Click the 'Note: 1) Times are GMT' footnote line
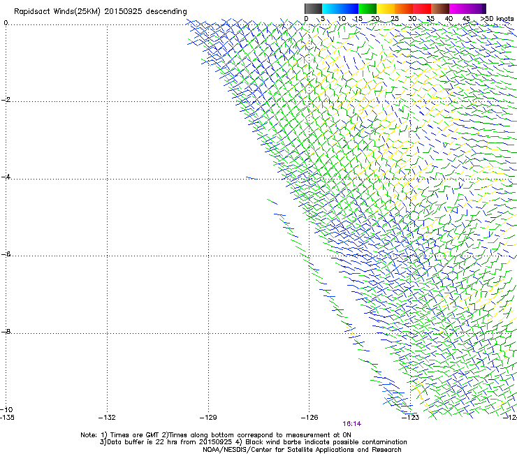 click(x=216, y=435)
